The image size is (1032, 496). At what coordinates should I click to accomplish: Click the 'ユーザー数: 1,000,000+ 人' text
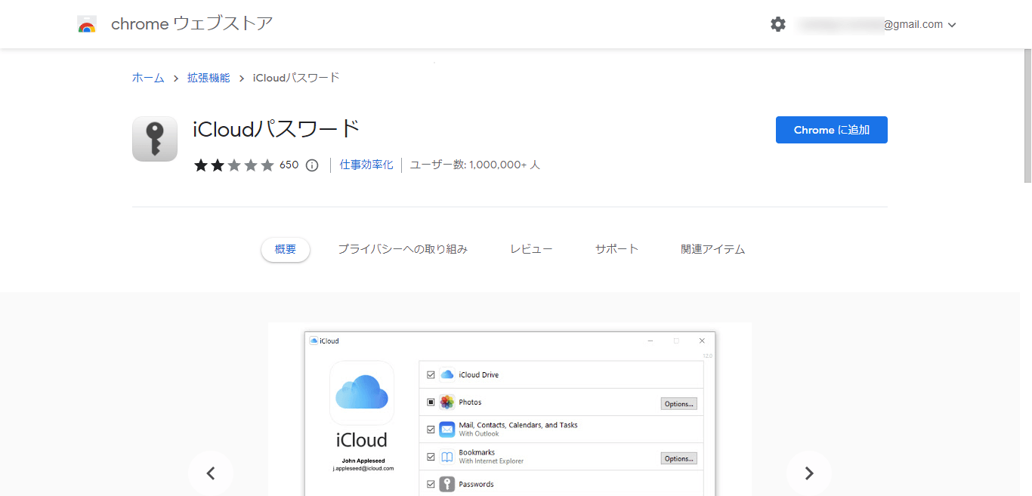point(474,165)
